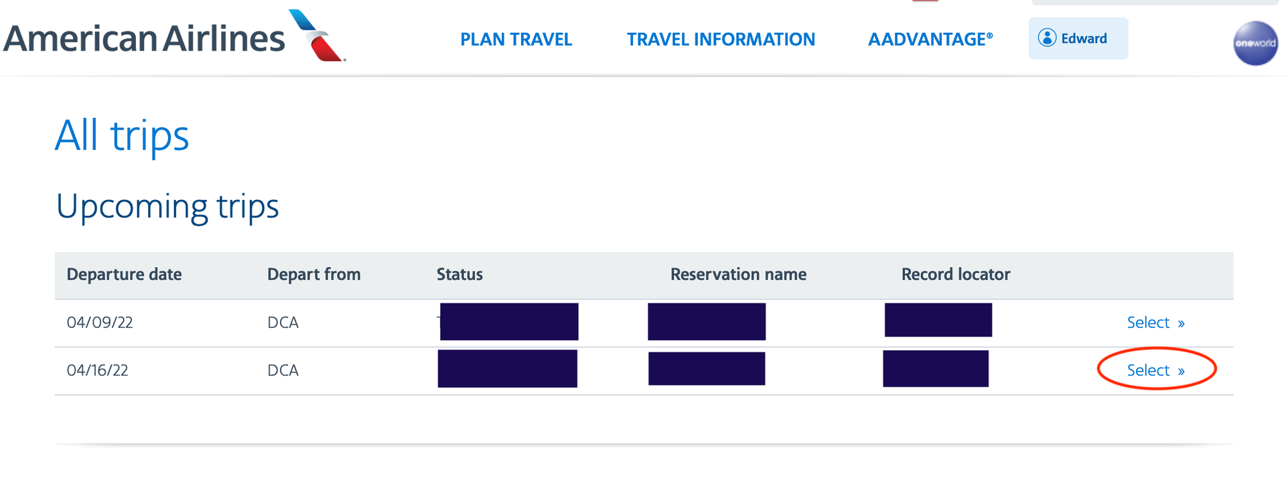
Task: Click the chevron arrows on first Select link
Action: (1180, 322)
